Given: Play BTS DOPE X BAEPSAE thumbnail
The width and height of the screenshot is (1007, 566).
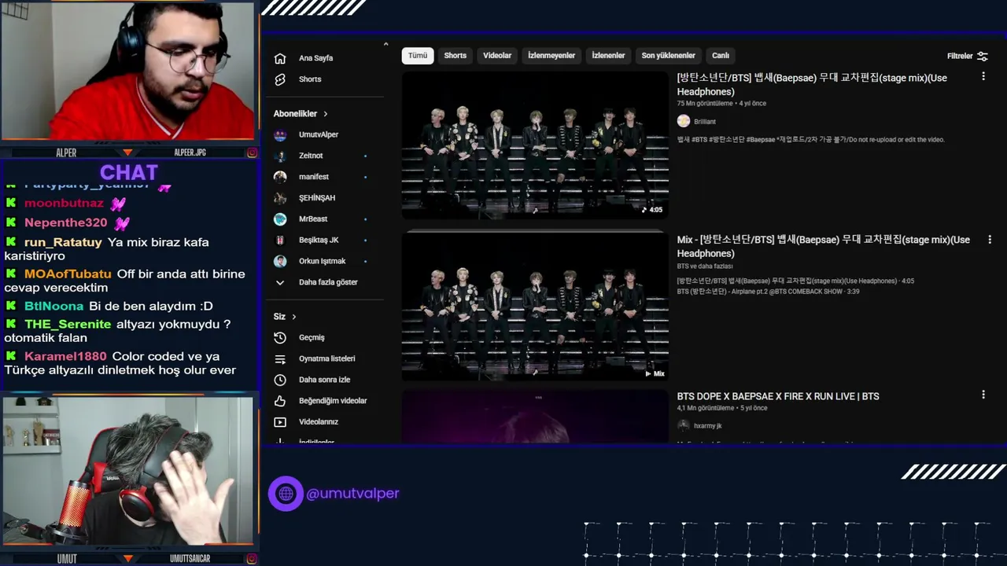Looking at the screenshot, I should point(535,417).
